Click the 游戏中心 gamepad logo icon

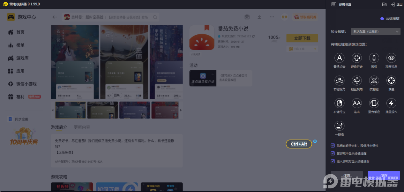click(11, 17)
